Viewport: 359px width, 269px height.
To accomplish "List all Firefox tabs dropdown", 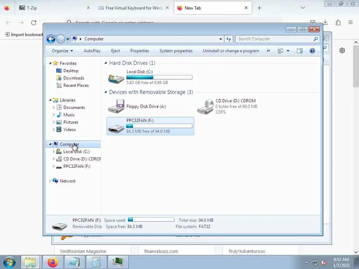I will coord(303,8).
